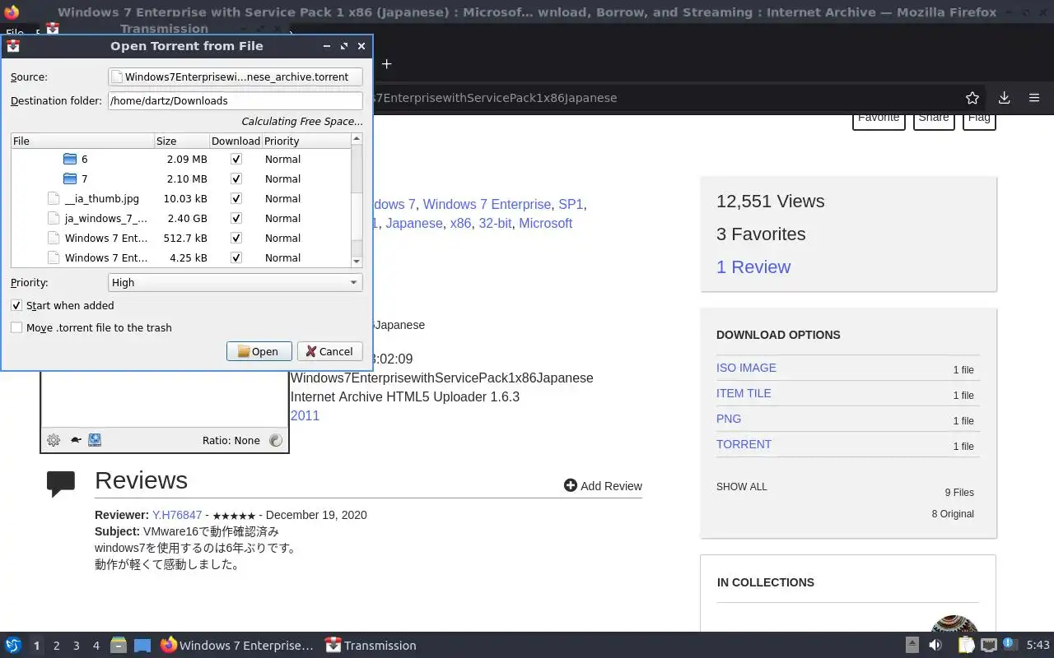
Task: Sort file list by Priority column
Action: tap(306, 141)
